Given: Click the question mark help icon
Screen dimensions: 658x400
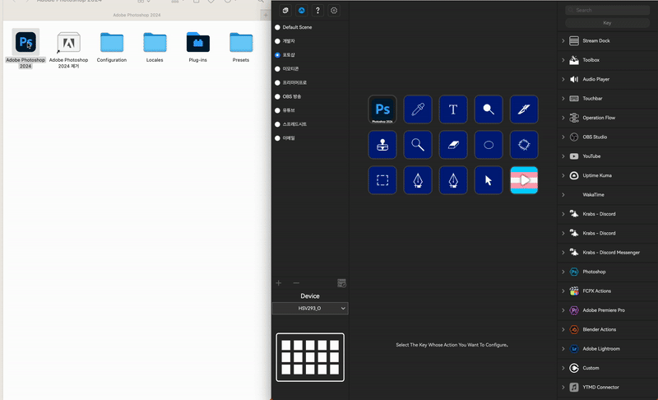Looking at the screenshot, I should tap(317, 11).
